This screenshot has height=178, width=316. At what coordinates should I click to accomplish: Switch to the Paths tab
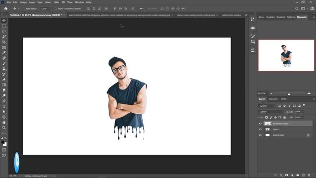(284, 99)
